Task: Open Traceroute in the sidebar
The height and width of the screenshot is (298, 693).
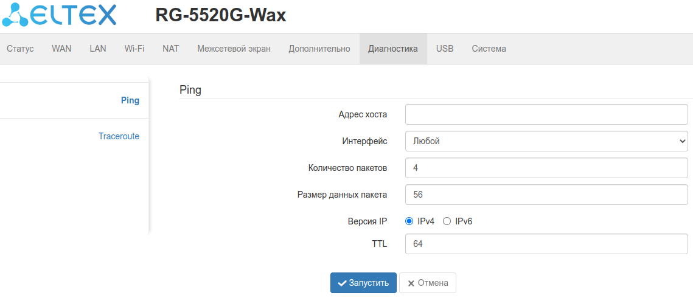Action: tap(119, 136)
